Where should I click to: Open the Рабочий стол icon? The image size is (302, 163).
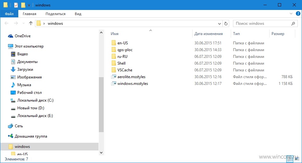(13, 93)
